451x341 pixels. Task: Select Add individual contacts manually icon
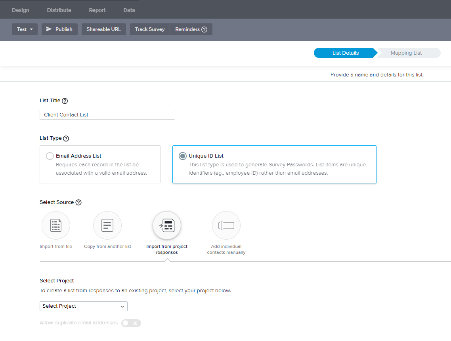pos(226,225)
